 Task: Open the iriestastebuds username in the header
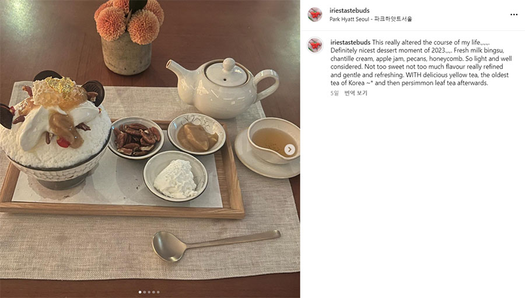click(349, 10)
